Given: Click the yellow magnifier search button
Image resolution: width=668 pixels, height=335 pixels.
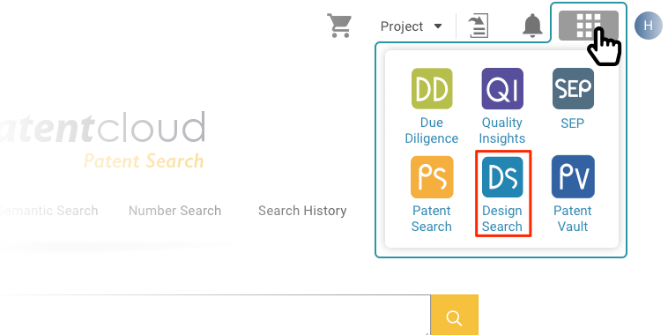Looking at the screenshot, I should click(454, 315).
